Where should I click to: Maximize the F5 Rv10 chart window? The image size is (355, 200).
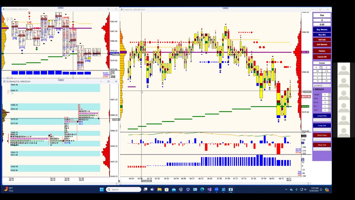pos(108,9)
